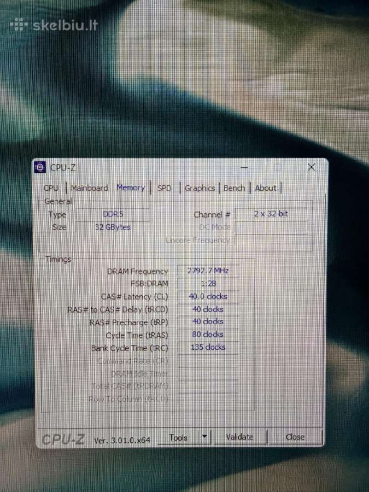Select the DDR5 type value
Image resolution: width=369 pixels, height=492 pixels.
[x=113, y=214]
